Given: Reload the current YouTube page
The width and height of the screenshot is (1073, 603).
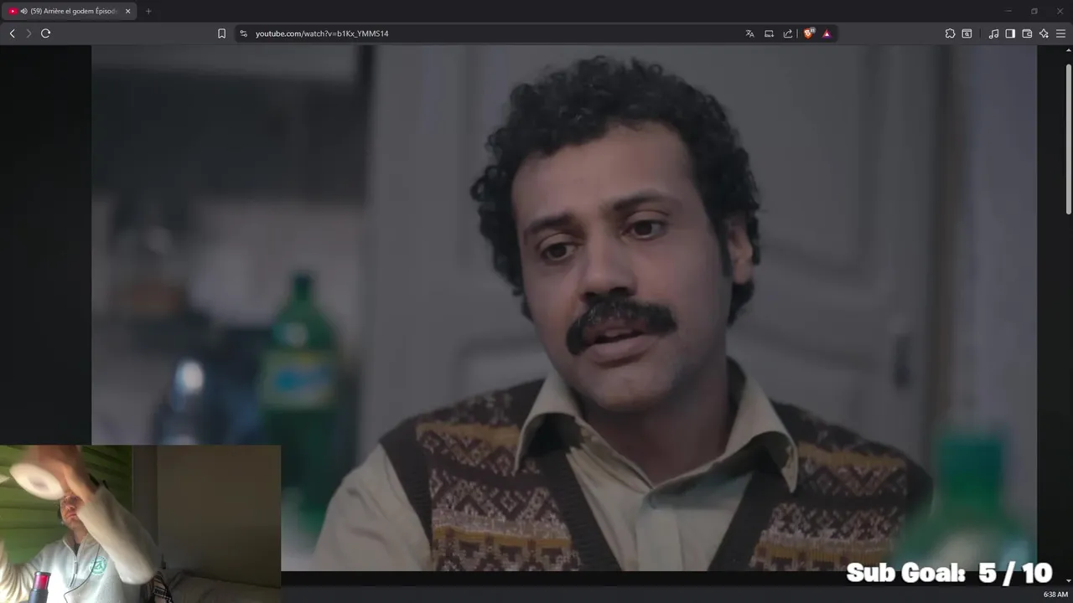Looking at the screenshot, I should click(45, 33).
